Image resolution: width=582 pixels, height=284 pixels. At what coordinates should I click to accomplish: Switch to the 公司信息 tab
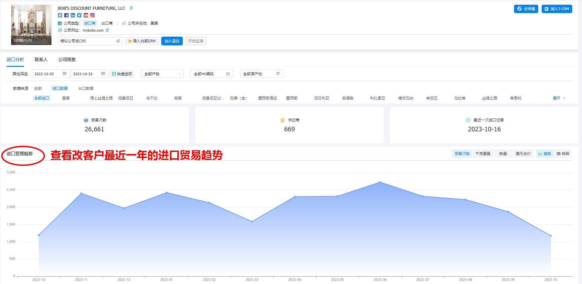67,59
